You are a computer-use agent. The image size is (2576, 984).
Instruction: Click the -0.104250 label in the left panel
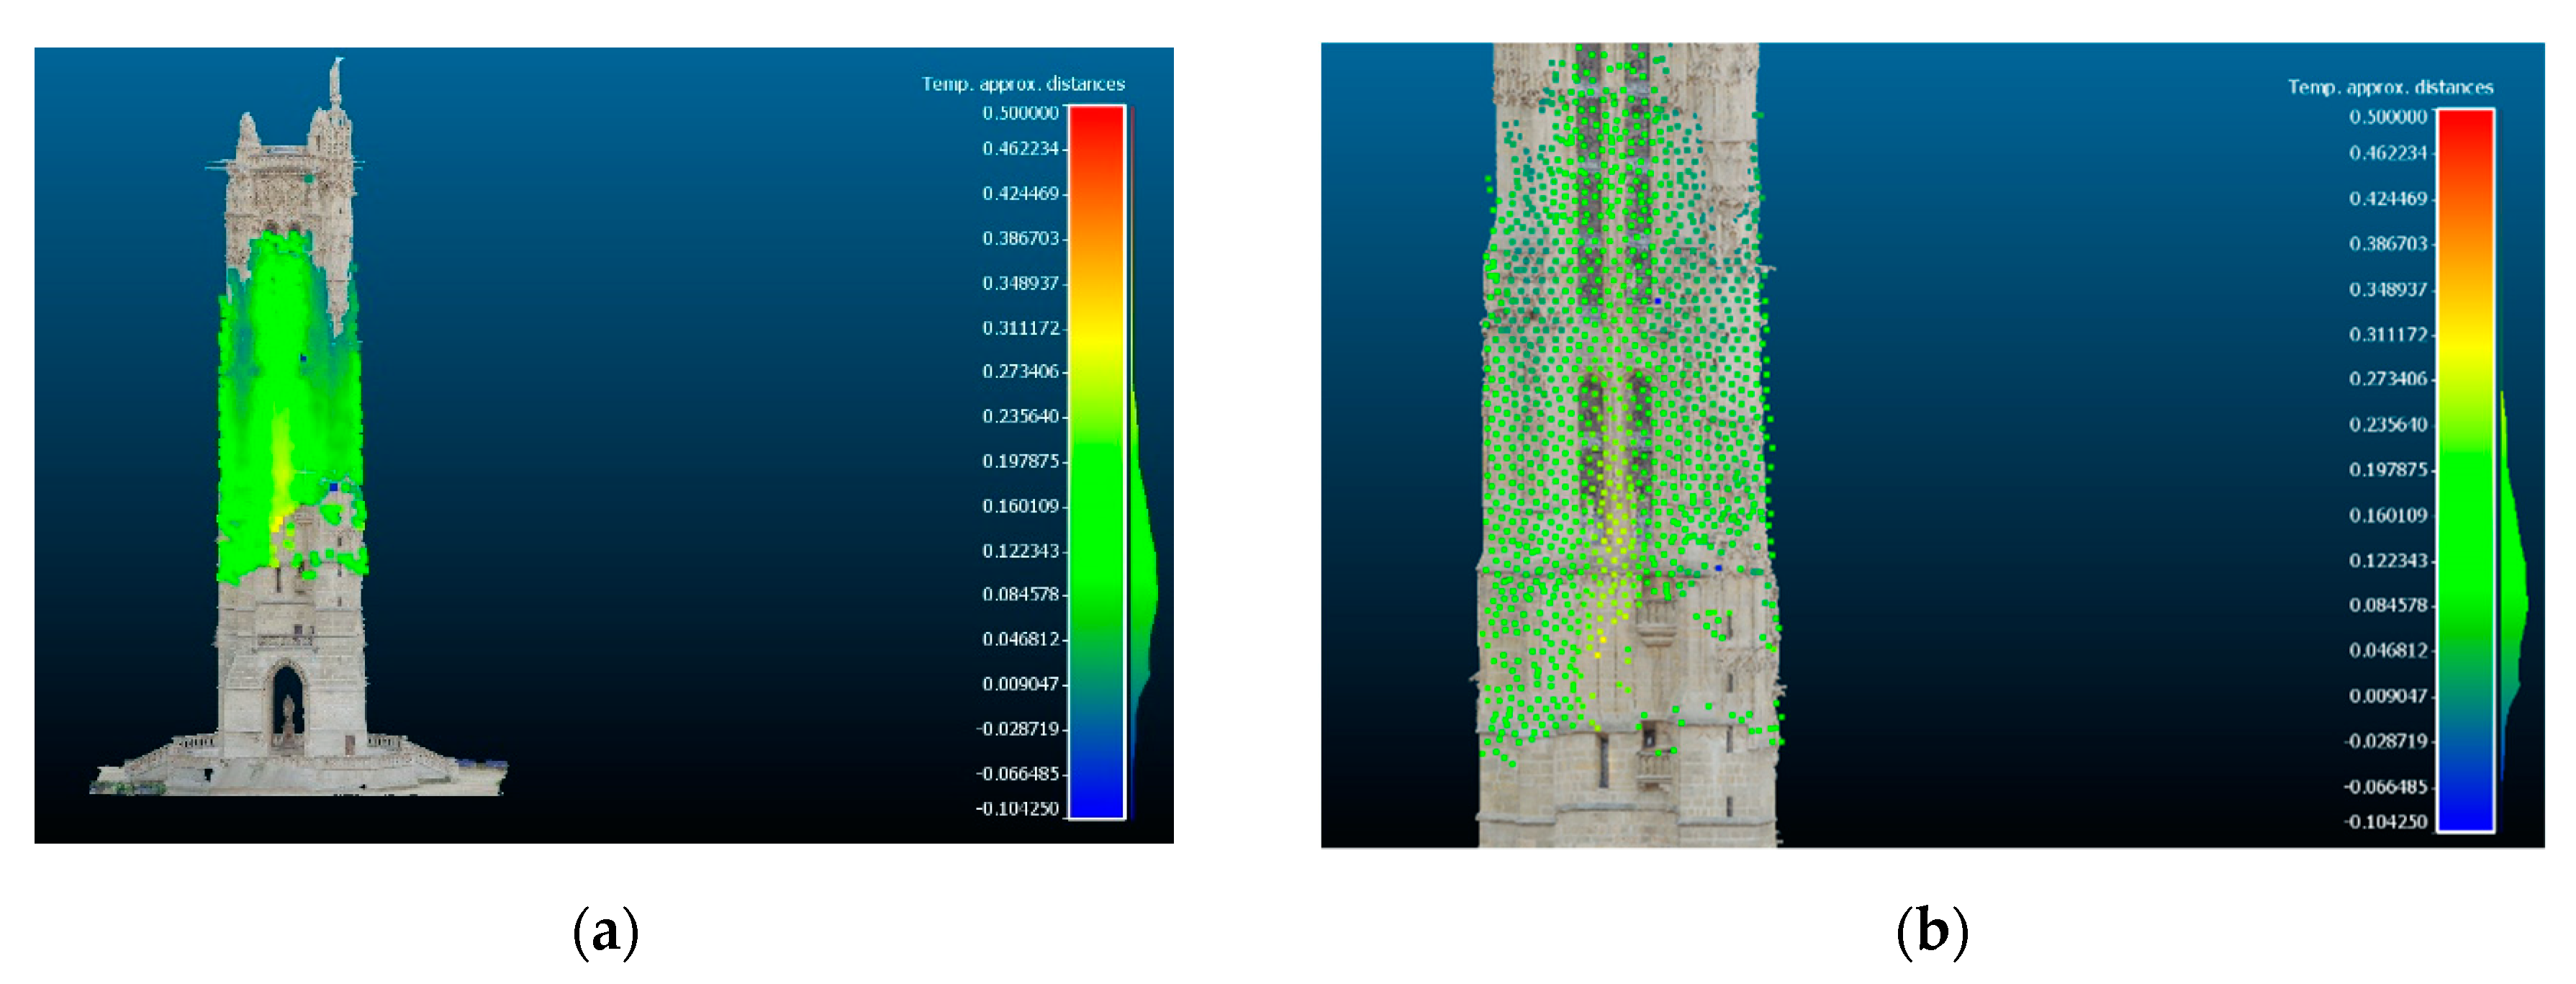tap(1016, 808)
